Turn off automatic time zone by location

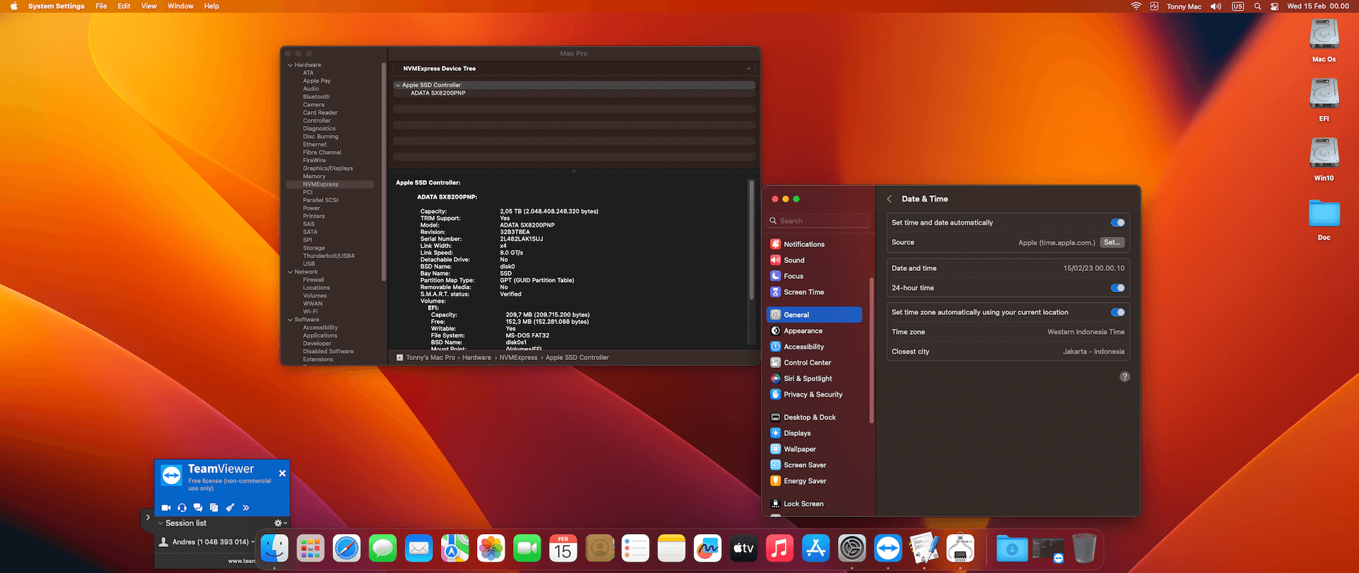[1118, 313]
